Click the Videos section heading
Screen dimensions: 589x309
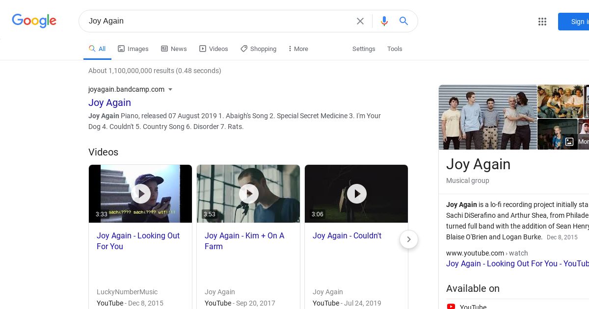pyautogui.click(x=103, y=152)
